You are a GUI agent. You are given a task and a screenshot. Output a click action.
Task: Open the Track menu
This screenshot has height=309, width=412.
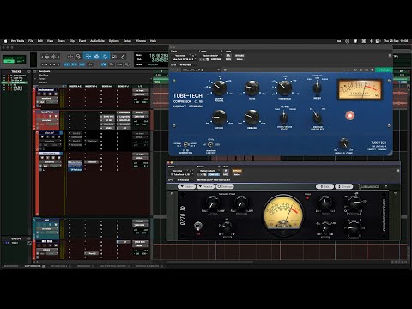[62, 41]
